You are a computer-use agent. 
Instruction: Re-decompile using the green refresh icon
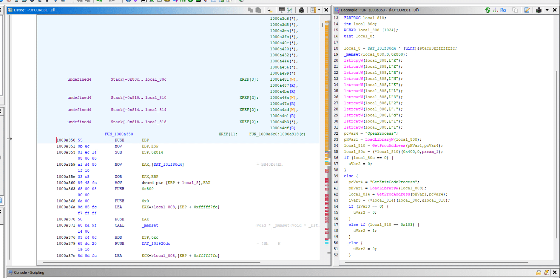[x=488, y=10]
